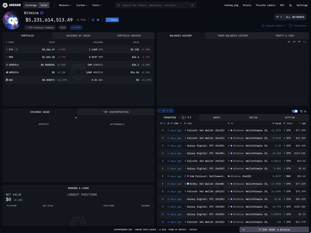This screenshot has width=311, height=233.
Task: Click the magnifier icon in the search bar
Action: pos(119,5)
